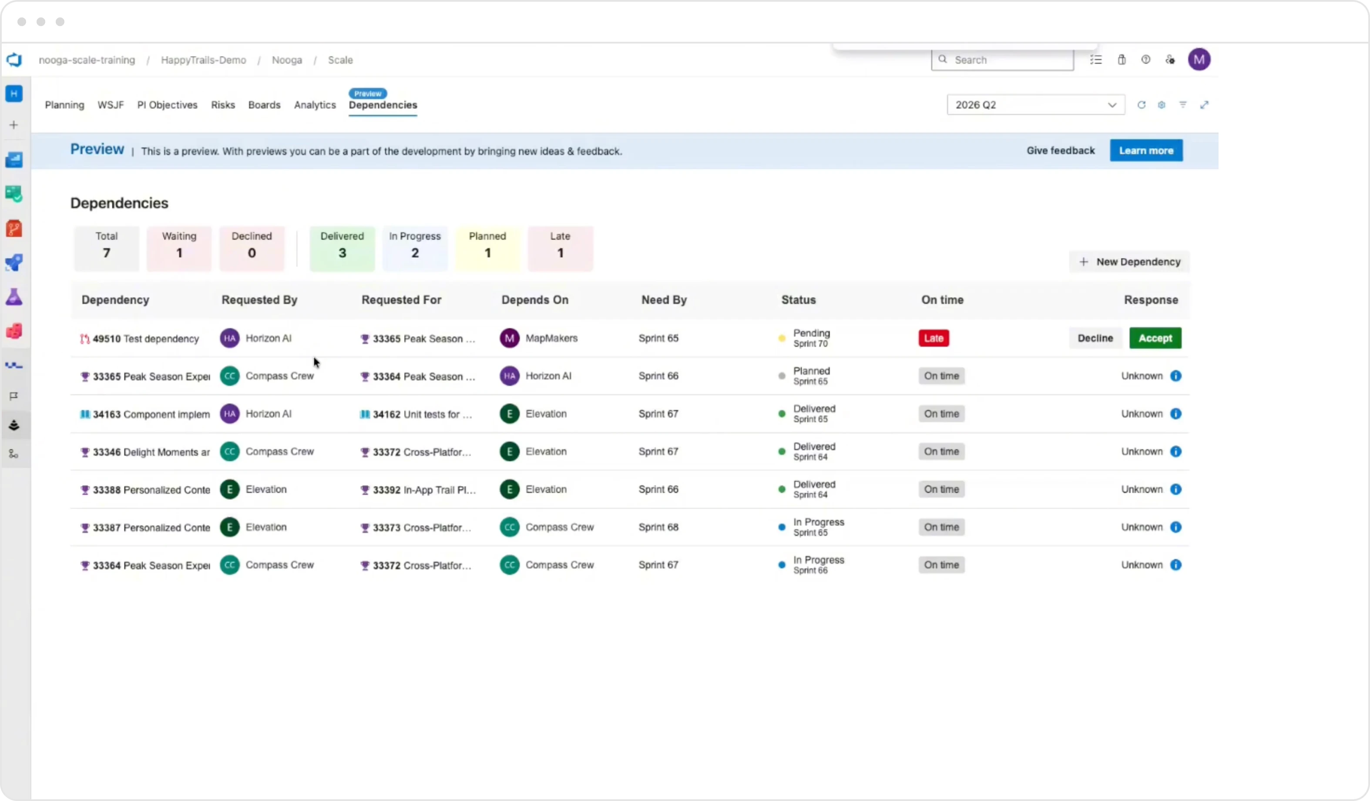This screenshot has width=1370, height=801.
Task: Show info for 33346 Delight Moments row response
Action: (1175, 451)
